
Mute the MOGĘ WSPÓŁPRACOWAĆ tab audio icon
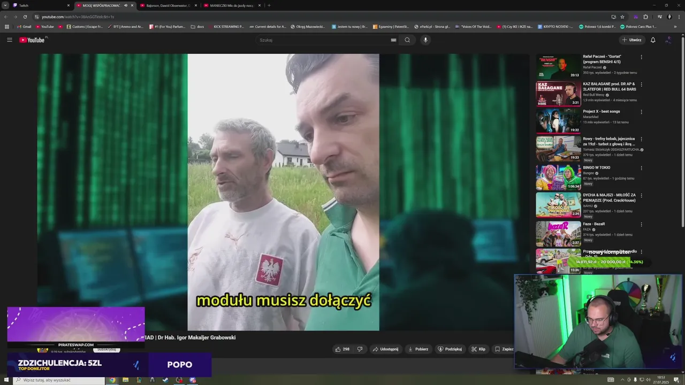click(126, 5)
